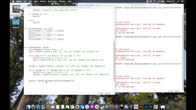Open Finder from the dock

click(x=28, y=107)
